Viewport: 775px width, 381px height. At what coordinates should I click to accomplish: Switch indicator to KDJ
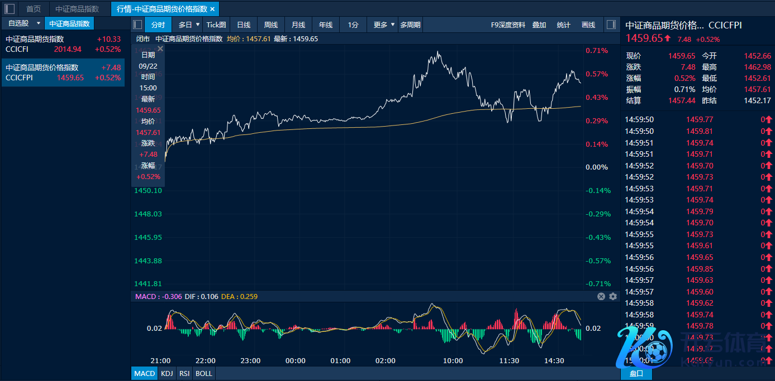click(x=167, y=373)
